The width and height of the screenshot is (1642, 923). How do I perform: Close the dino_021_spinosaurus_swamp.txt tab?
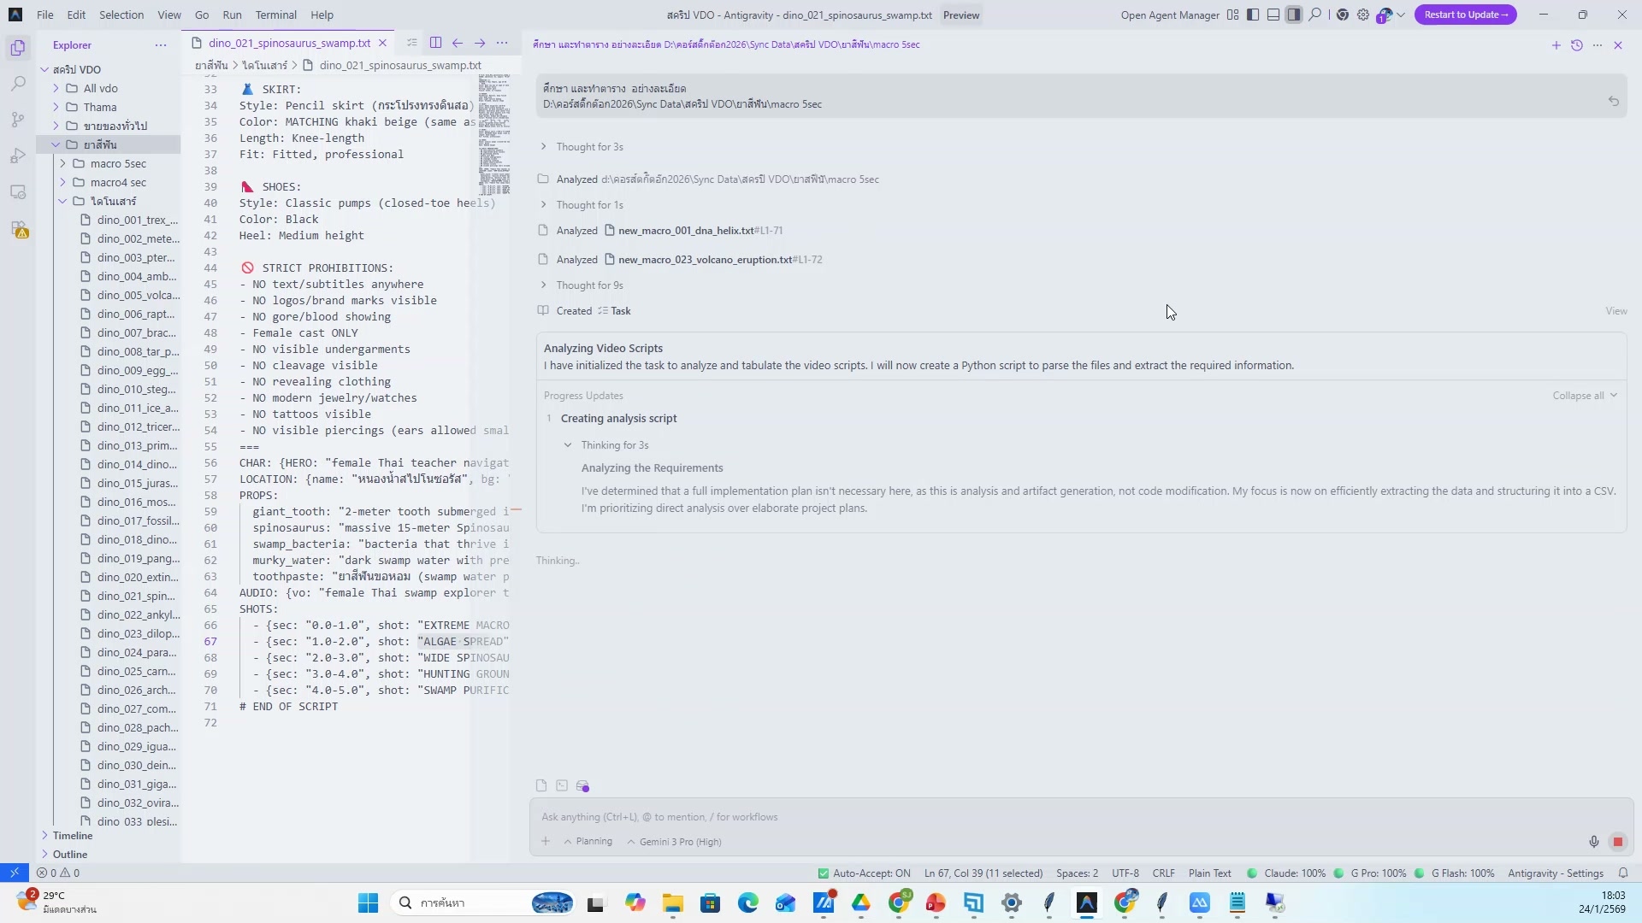tap(382, 43)
